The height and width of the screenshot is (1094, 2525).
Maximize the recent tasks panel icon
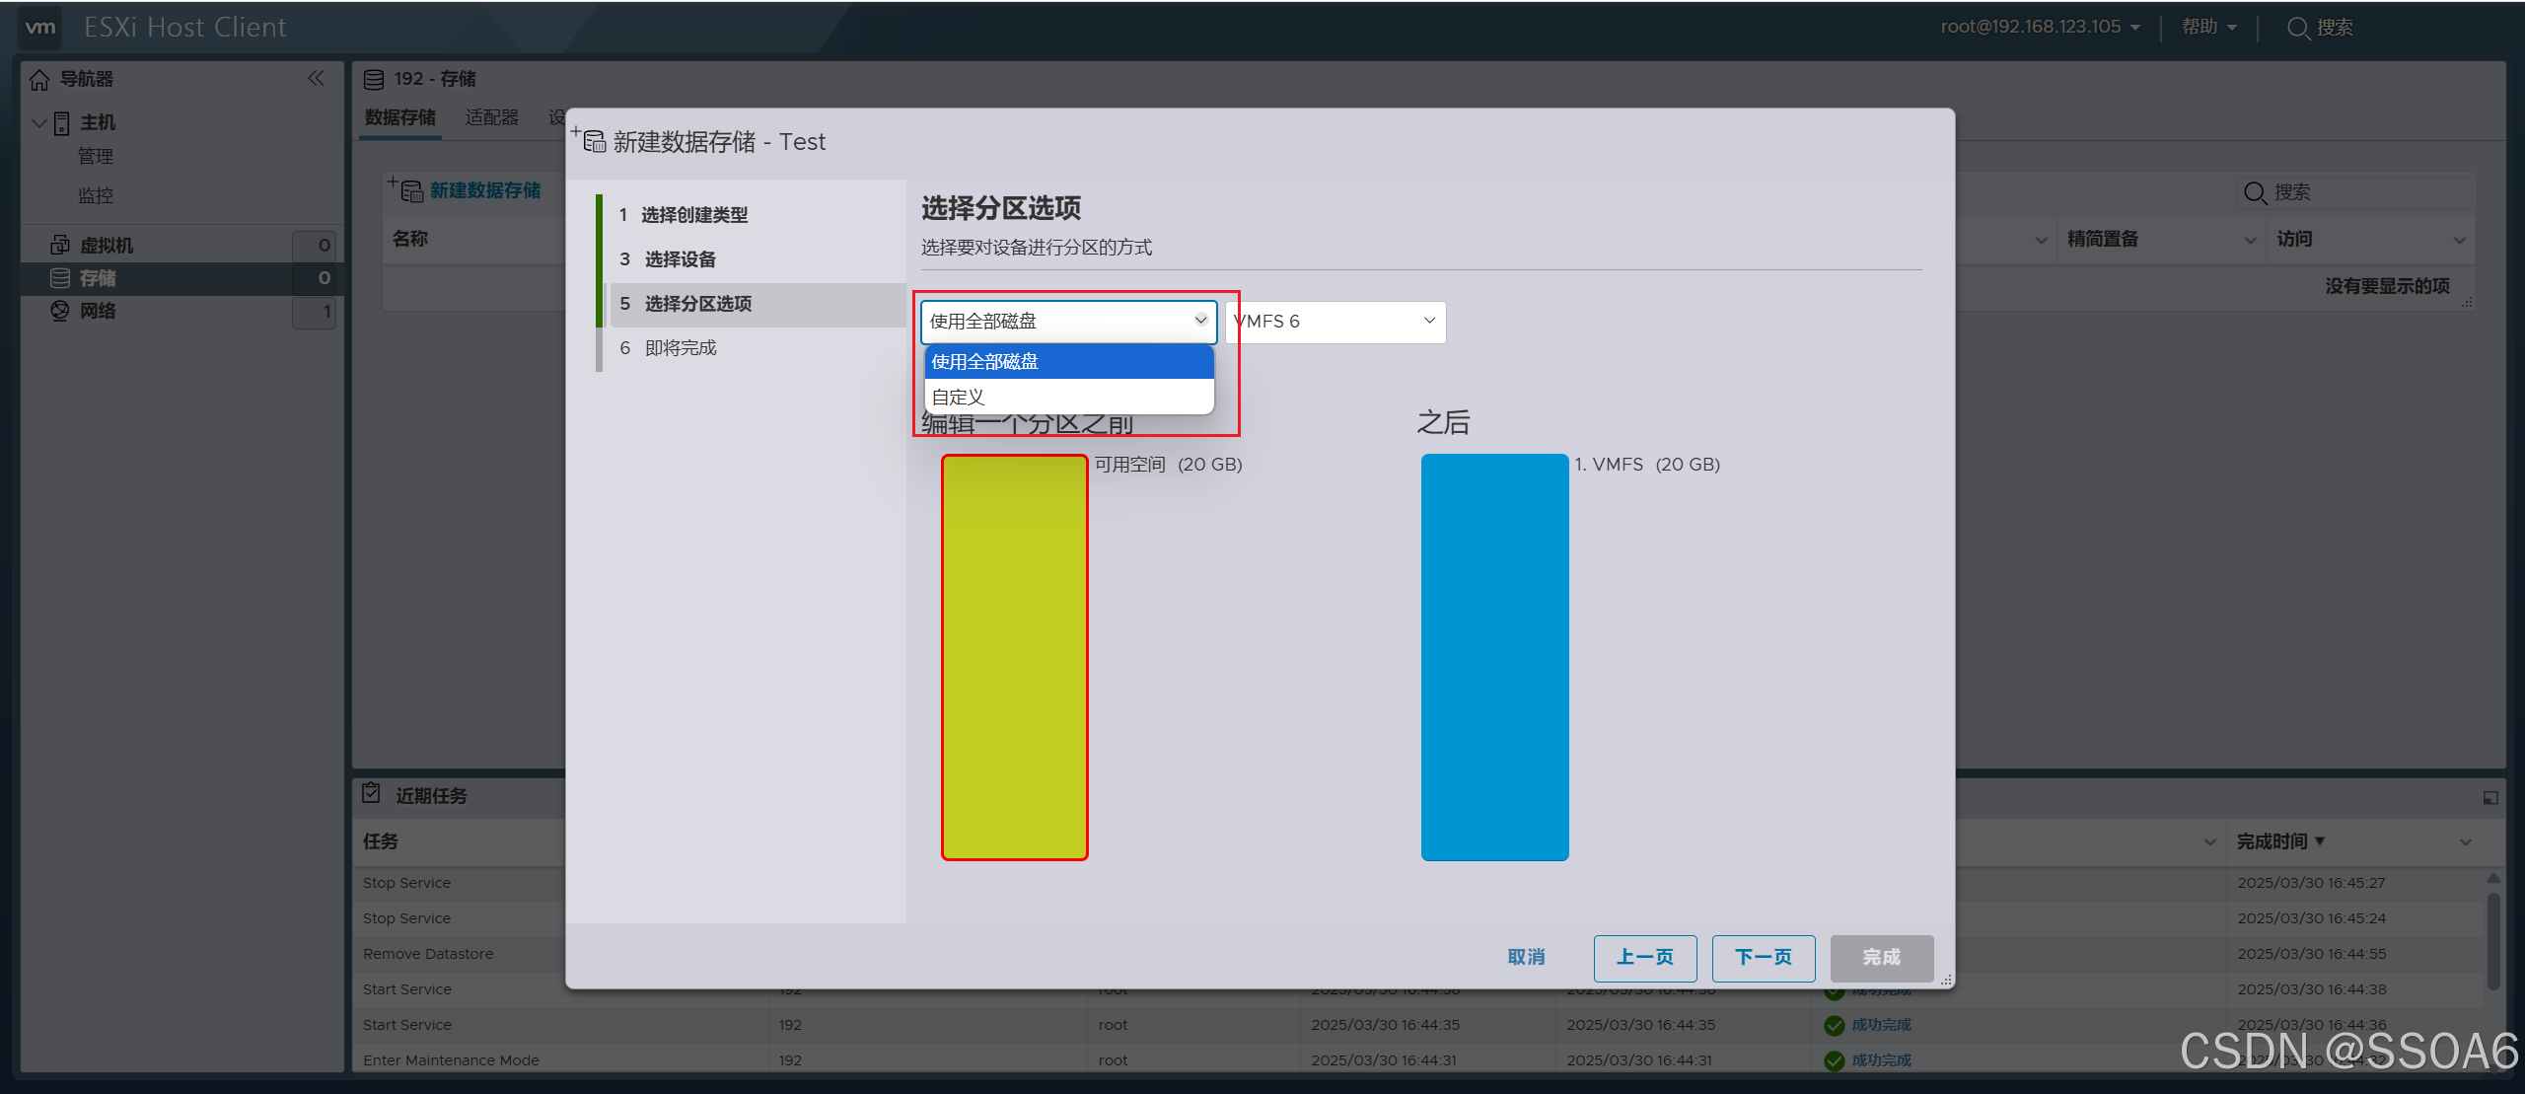(x=2489, y=797)
